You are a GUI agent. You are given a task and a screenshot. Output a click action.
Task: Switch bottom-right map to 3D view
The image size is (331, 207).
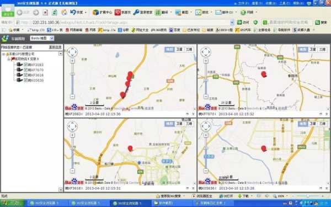(x=322, y=124)
